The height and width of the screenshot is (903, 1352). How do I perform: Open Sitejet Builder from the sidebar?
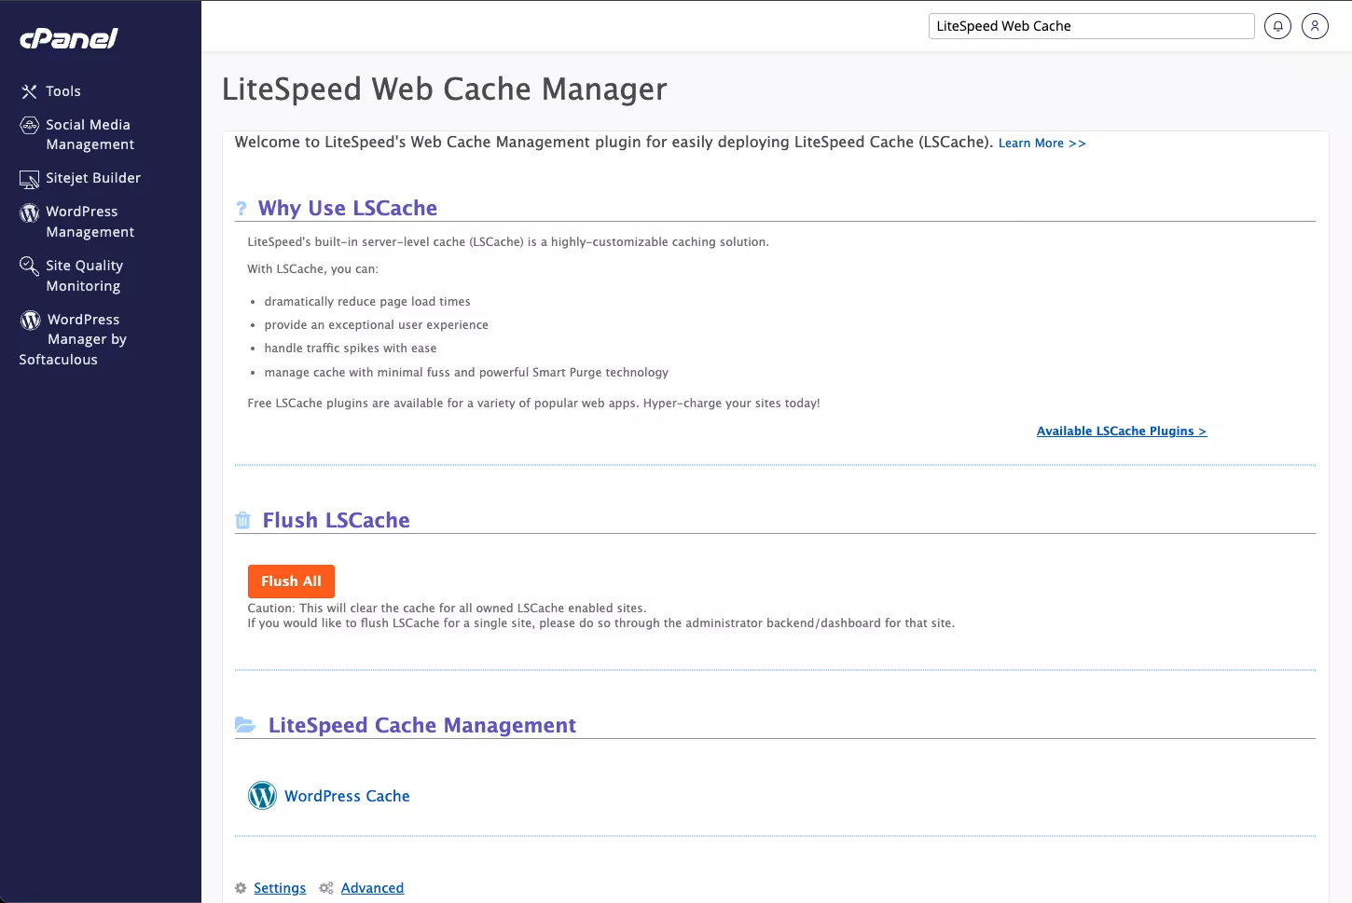coord(93,177)
